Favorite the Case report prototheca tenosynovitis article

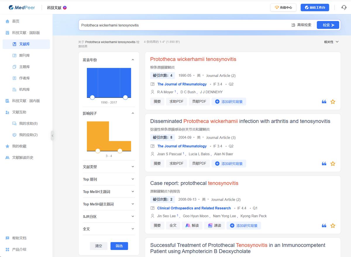333,225
